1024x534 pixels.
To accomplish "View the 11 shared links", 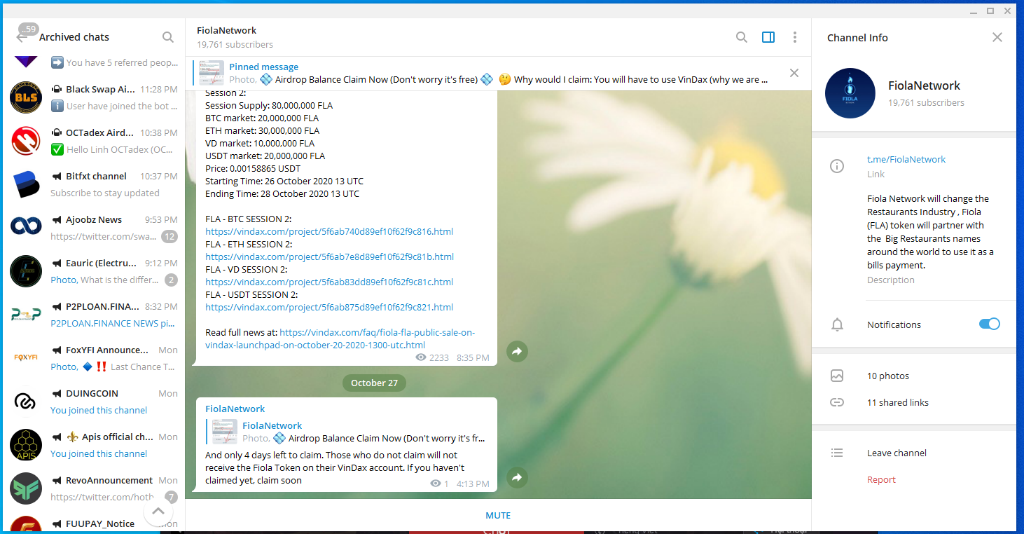I will tap(898, 402).
